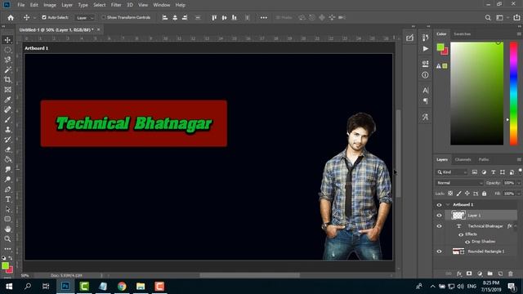
Task: Open the Paragraph panel icon
Action: pos(425,101)
